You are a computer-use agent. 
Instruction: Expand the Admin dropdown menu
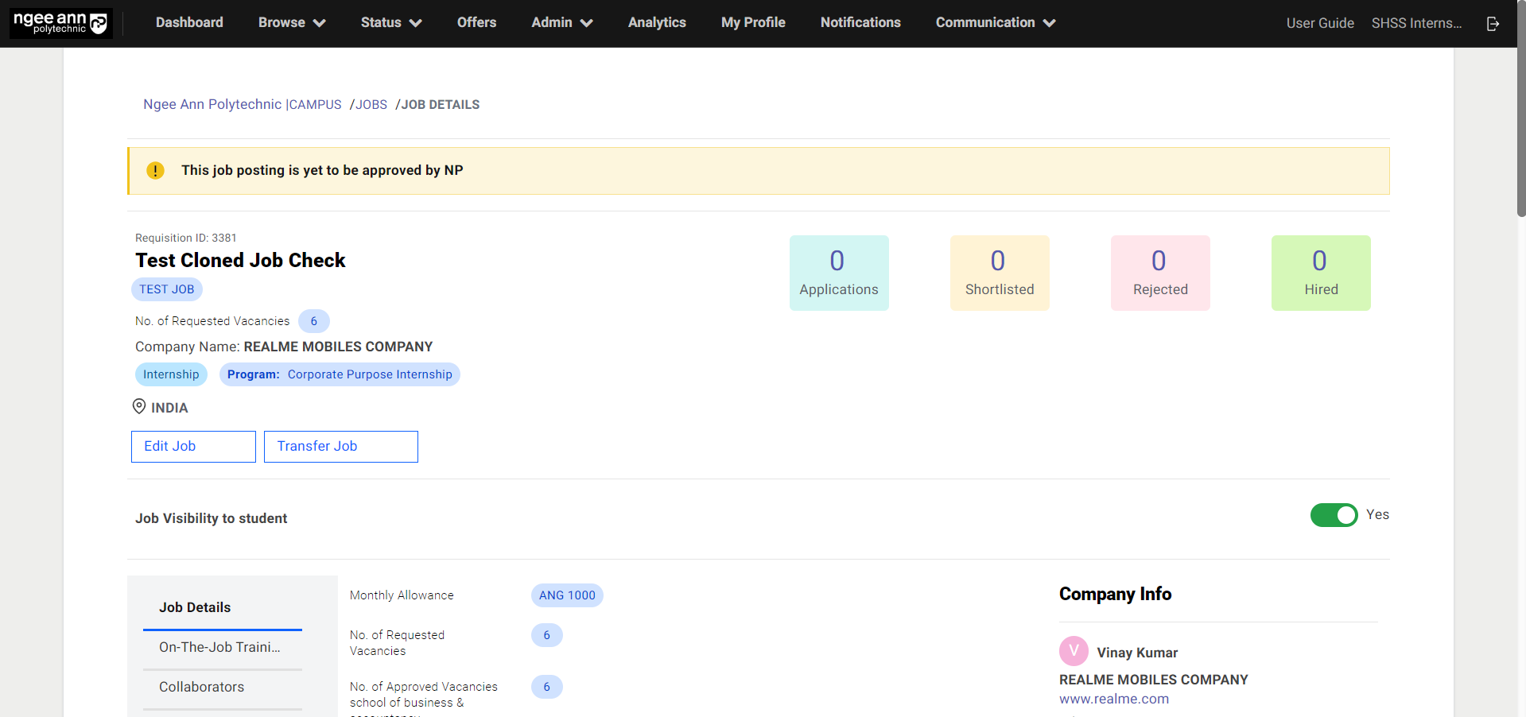coord(561,23)
